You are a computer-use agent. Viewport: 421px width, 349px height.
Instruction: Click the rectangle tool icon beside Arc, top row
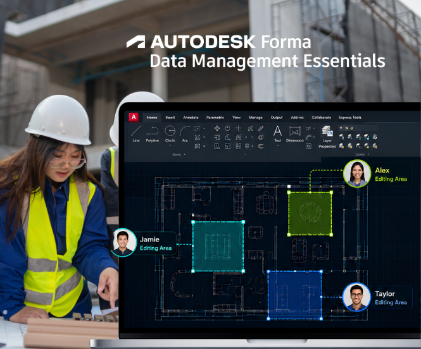click(198, 128)
